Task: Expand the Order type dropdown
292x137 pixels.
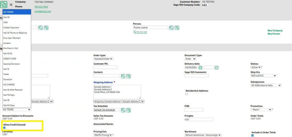Action: coord(103,59)
